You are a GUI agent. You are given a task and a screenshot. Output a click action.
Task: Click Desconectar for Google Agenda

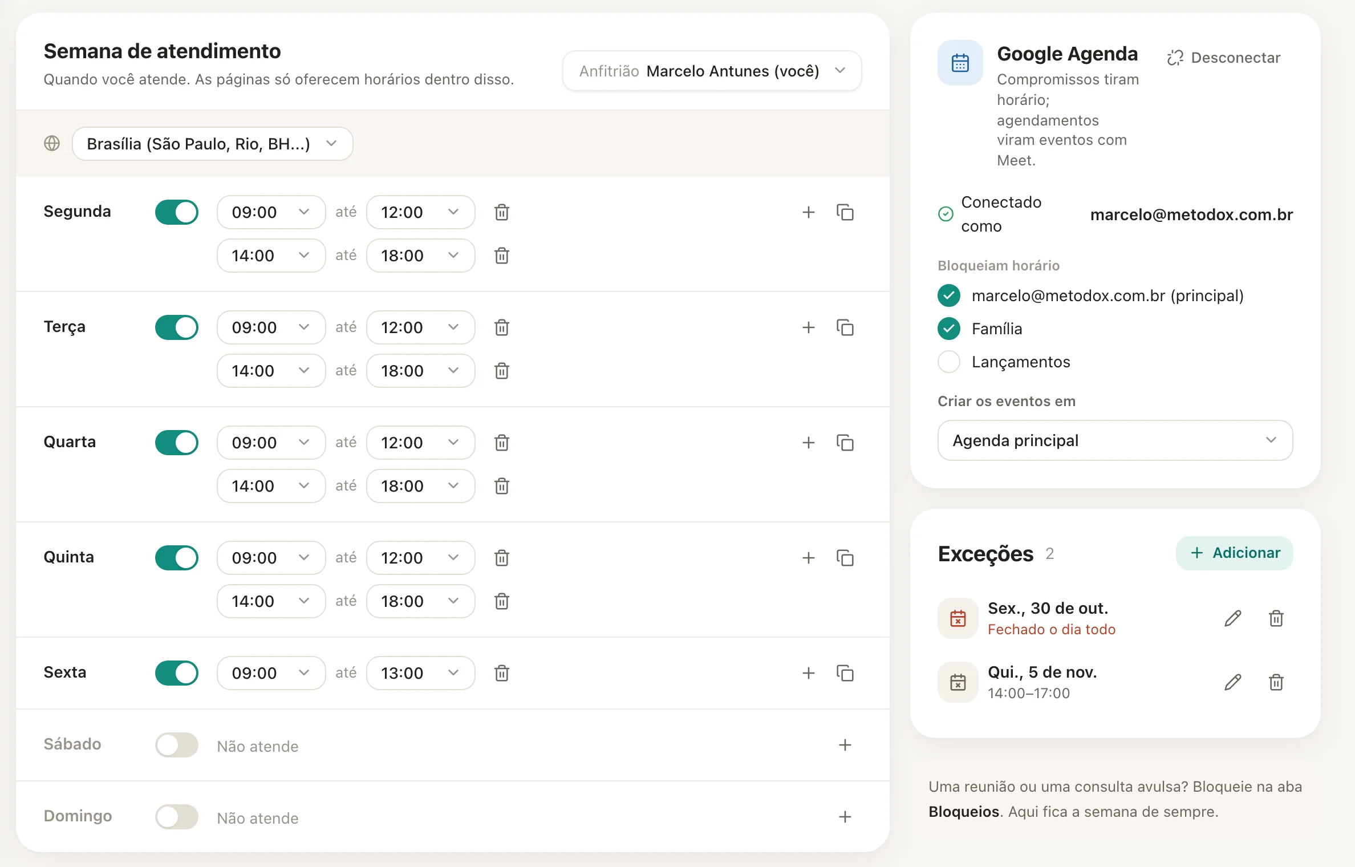pos(1224,58)
